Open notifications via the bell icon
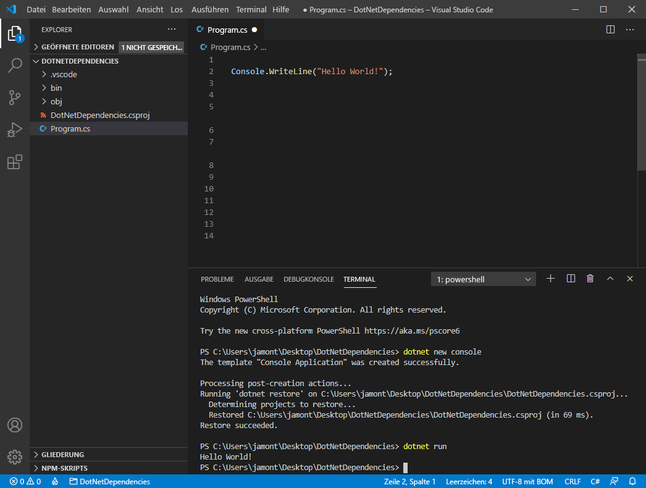Image resolution: width=646 pixels, height=488 pixels. (x=632, y=481)
